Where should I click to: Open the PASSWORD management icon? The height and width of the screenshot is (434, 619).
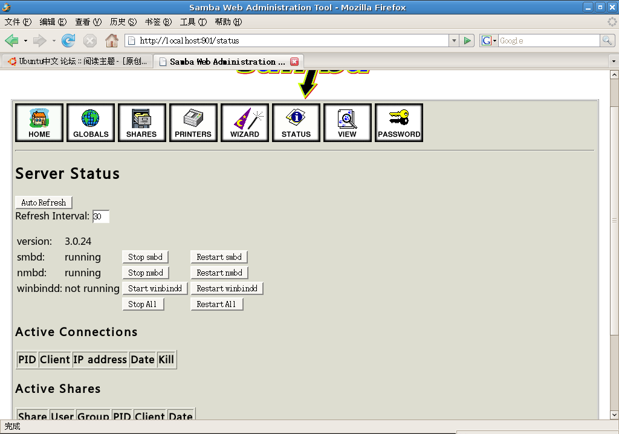399,123
